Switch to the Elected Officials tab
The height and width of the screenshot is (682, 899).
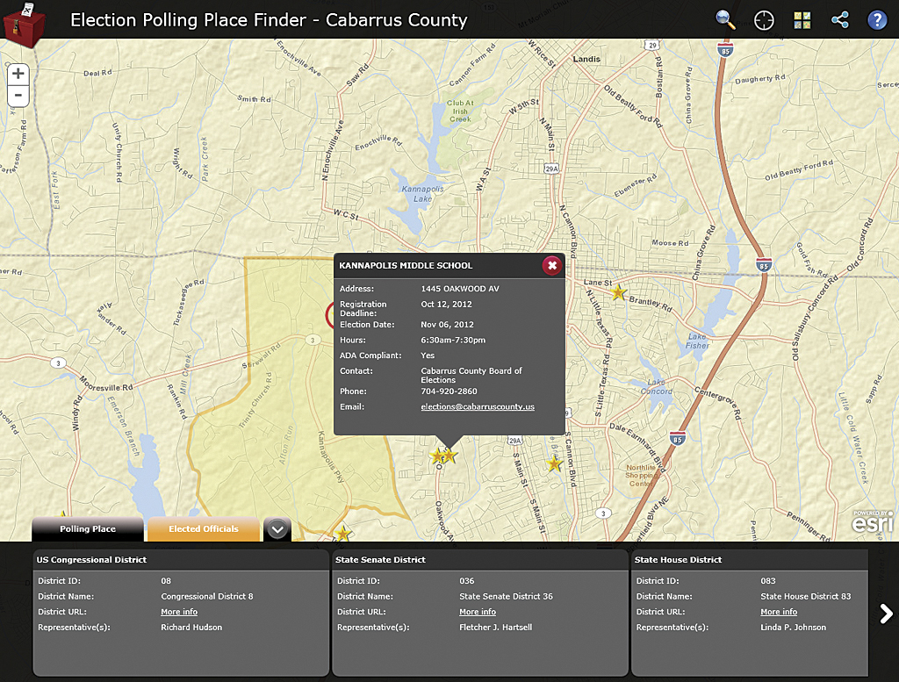pos(204,529)
